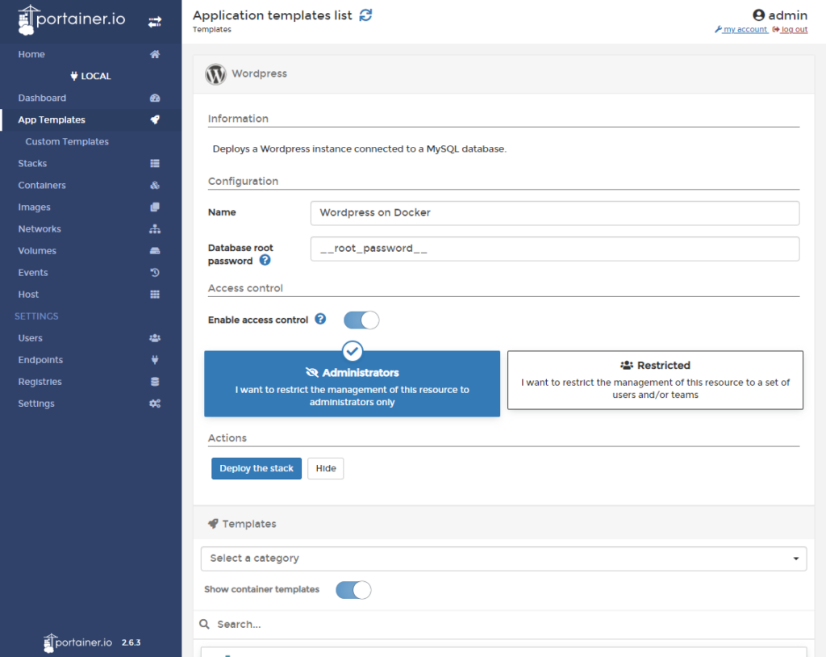Viewport: 826px width, 657px height.
Task: Click the Settings sidebar label
Action: coord(36,404)
